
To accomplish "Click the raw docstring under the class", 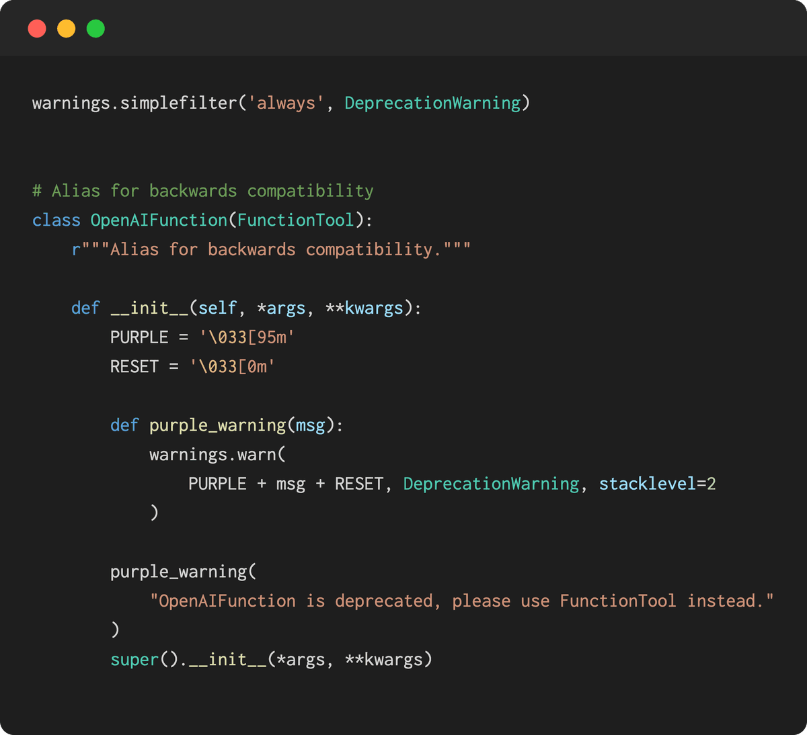I will pyautogui.click(x=271, y=249).
